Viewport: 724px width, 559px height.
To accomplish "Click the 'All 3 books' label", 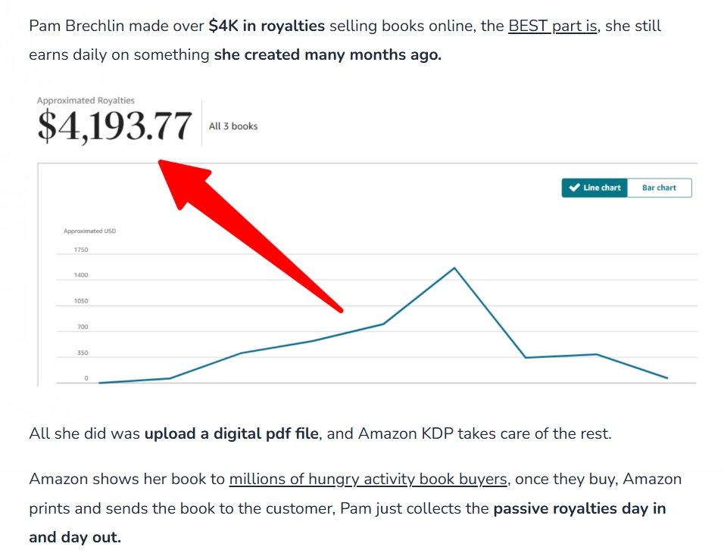I will click(x=233, y=126).
